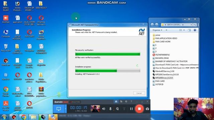Click the Installation progress bar
Viewport: 214px width, 120px height.
click(x=108, y=71)
